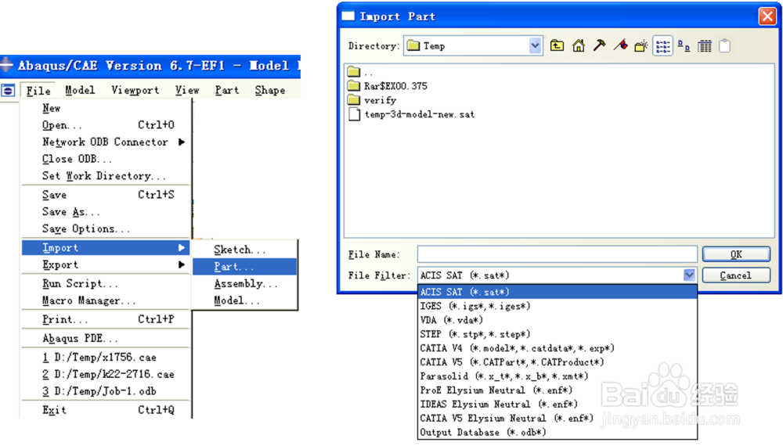Click the File Name input field

(x=557, y=254)
